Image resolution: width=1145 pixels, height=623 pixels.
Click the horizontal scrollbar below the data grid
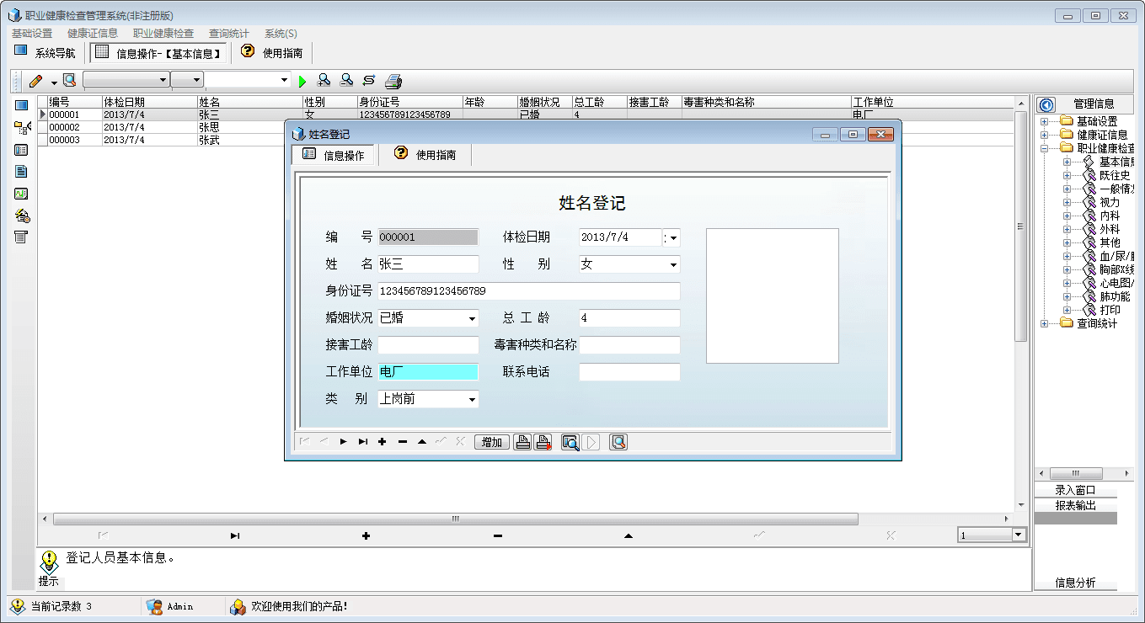click(x=455, y=519)
